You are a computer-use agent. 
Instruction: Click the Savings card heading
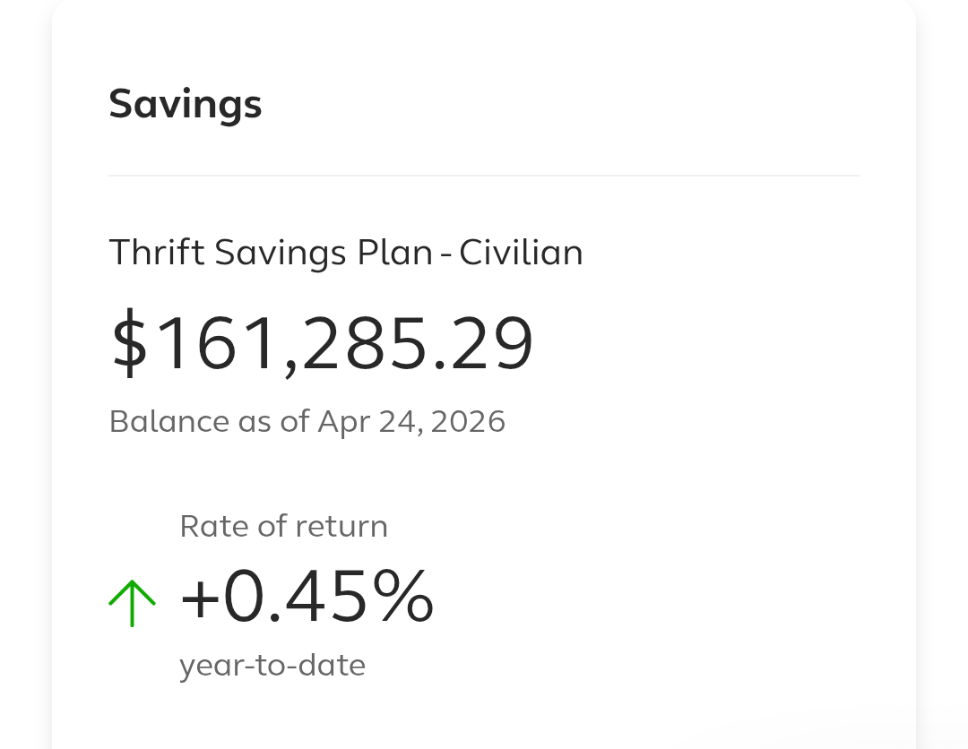tap(186, 104)
